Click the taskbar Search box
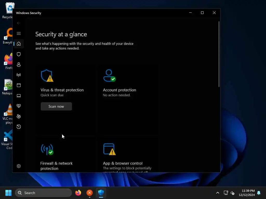The height and width of the screenshot is (199, 266). pyautogui.click(x=43, y=193)
